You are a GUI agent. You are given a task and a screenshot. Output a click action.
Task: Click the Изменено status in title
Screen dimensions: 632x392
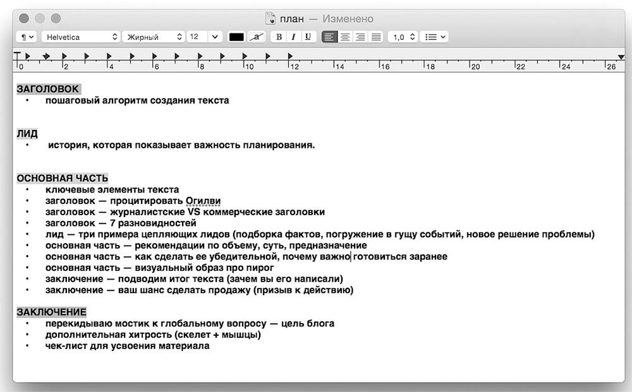(x=348, y=19)
